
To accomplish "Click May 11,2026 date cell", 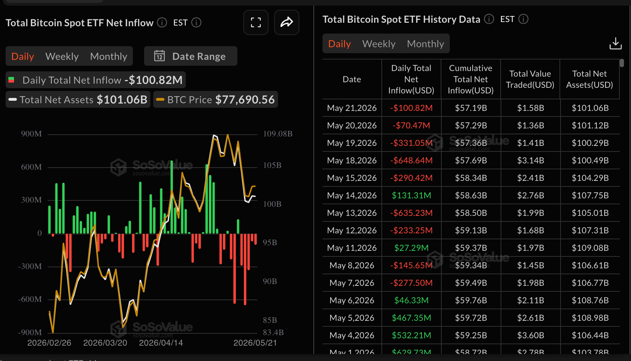I will coord(352,248).
